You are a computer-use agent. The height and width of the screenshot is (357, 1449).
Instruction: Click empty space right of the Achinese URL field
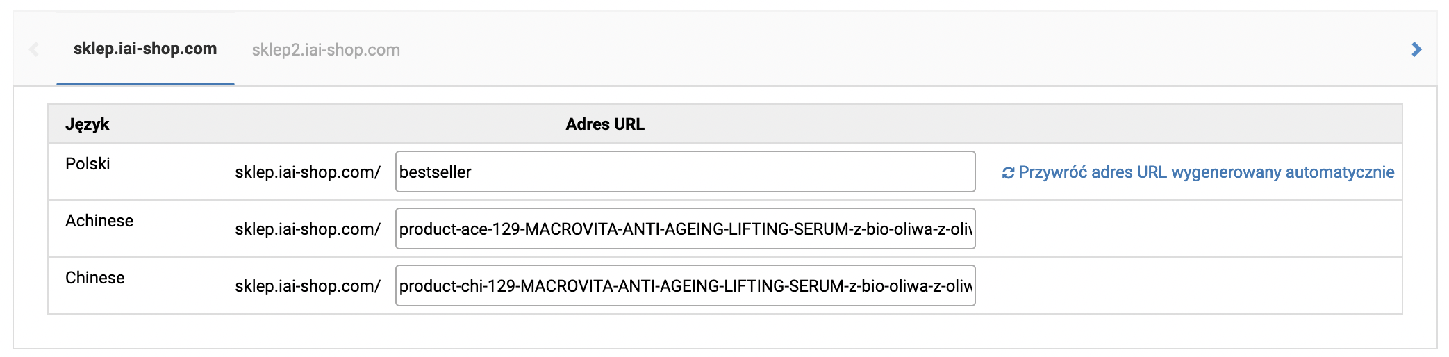1189,229
